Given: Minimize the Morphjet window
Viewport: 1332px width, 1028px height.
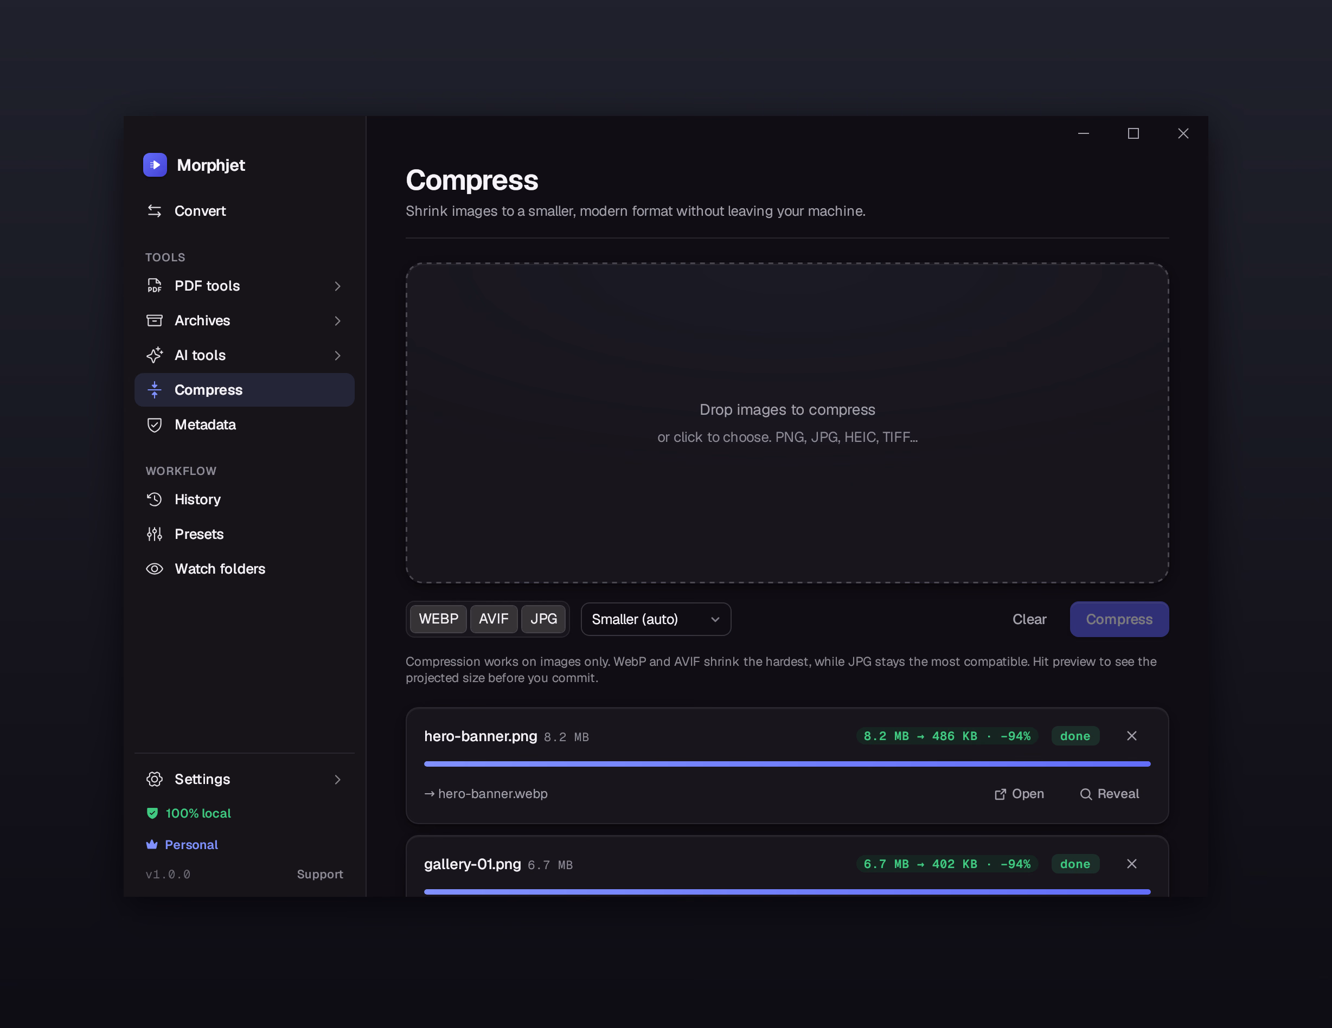Looking at the screenshot, I should [x=1084, y=133].
